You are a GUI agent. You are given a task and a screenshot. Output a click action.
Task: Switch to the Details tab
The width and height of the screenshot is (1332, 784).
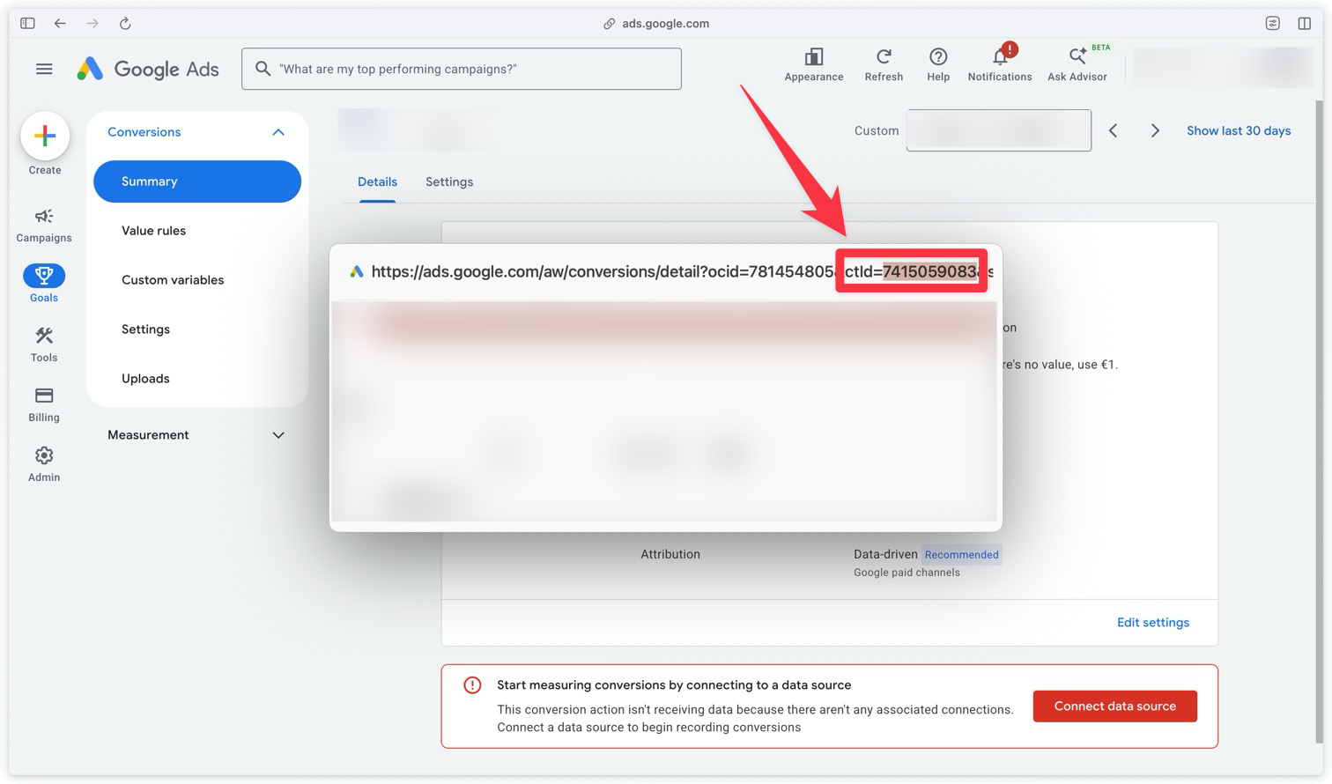[x=377, y=181]
